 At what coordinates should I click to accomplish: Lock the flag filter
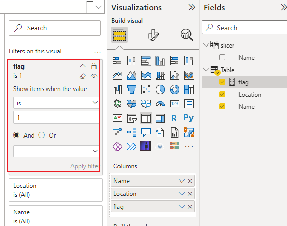(x=94, y=66)
